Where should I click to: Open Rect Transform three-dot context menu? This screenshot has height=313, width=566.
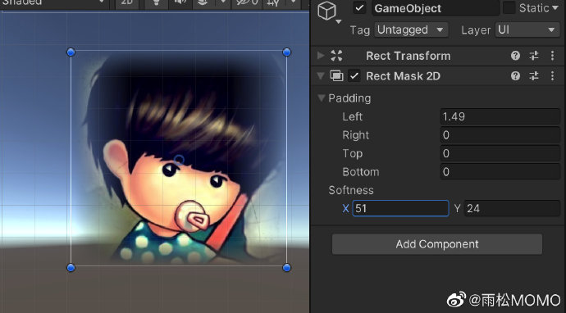[x=552, y=56]
